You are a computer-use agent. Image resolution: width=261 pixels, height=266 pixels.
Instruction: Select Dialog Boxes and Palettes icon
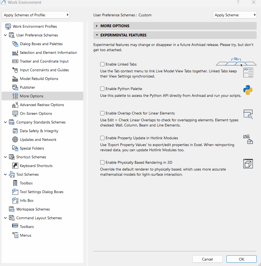pyautogui.click(x=15, y=44)
